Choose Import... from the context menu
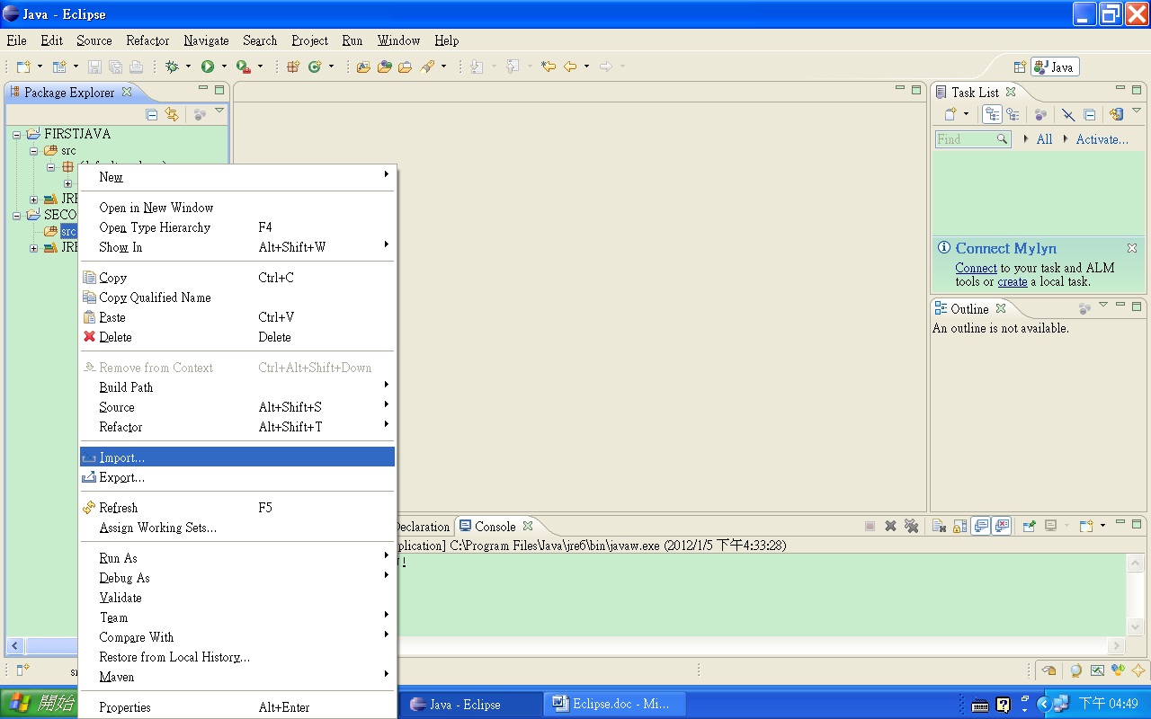Screen dimensions: 1151x719 [x=237, y=457]
